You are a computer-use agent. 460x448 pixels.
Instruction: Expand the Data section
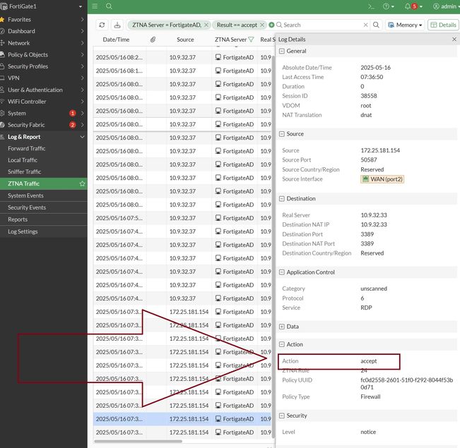282,327
